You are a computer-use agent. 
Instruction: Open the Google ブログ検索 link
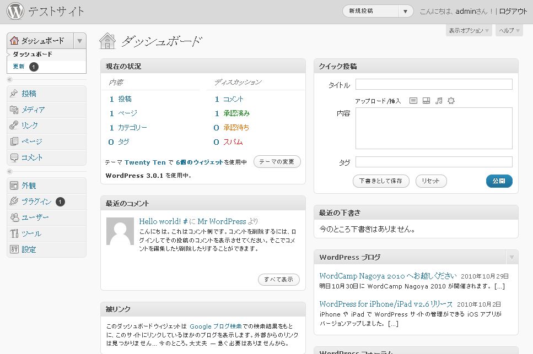[x=216, y=326]
